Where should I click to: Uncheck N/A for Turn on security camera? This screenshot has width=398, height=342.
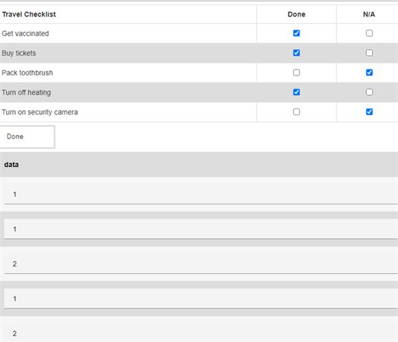point(369,112)
